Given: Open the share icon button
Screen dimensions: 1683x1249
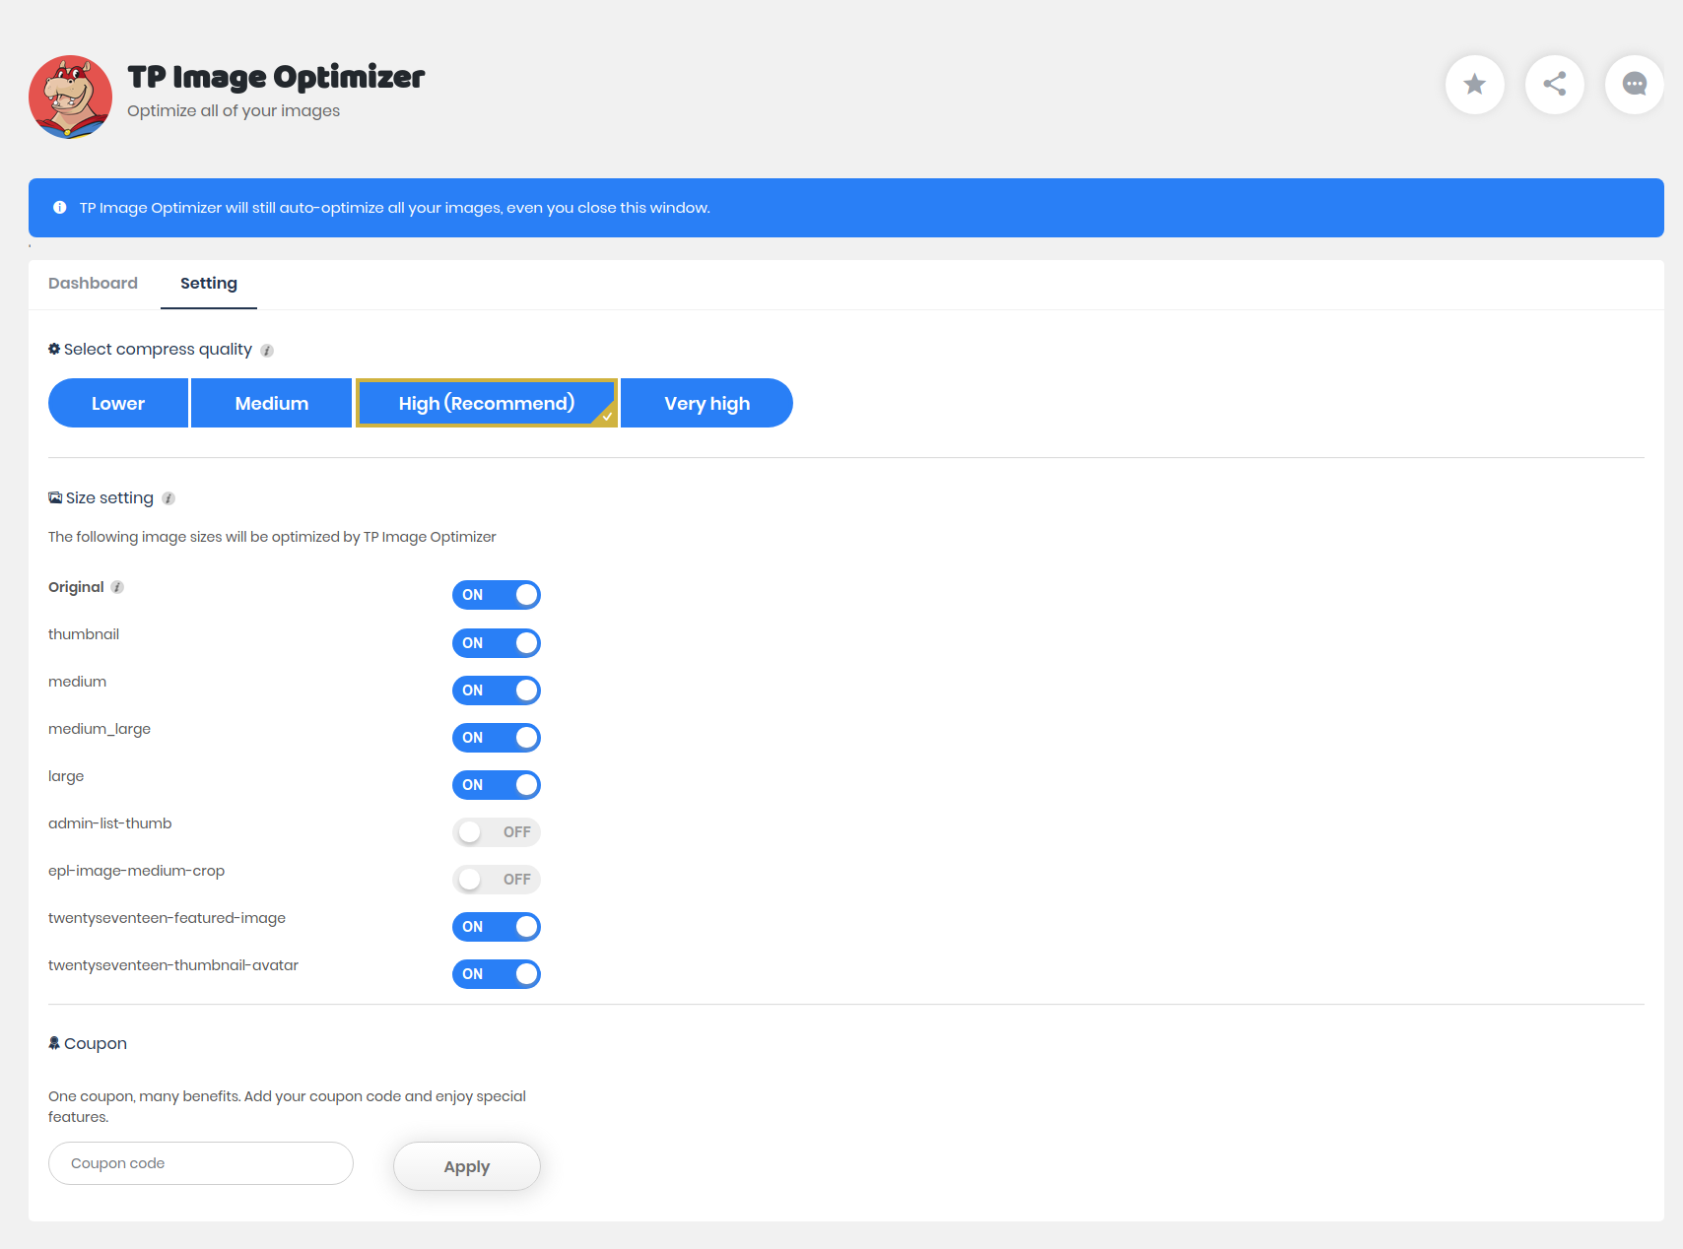Looking at the screenshot, I should click(1554, 85).
